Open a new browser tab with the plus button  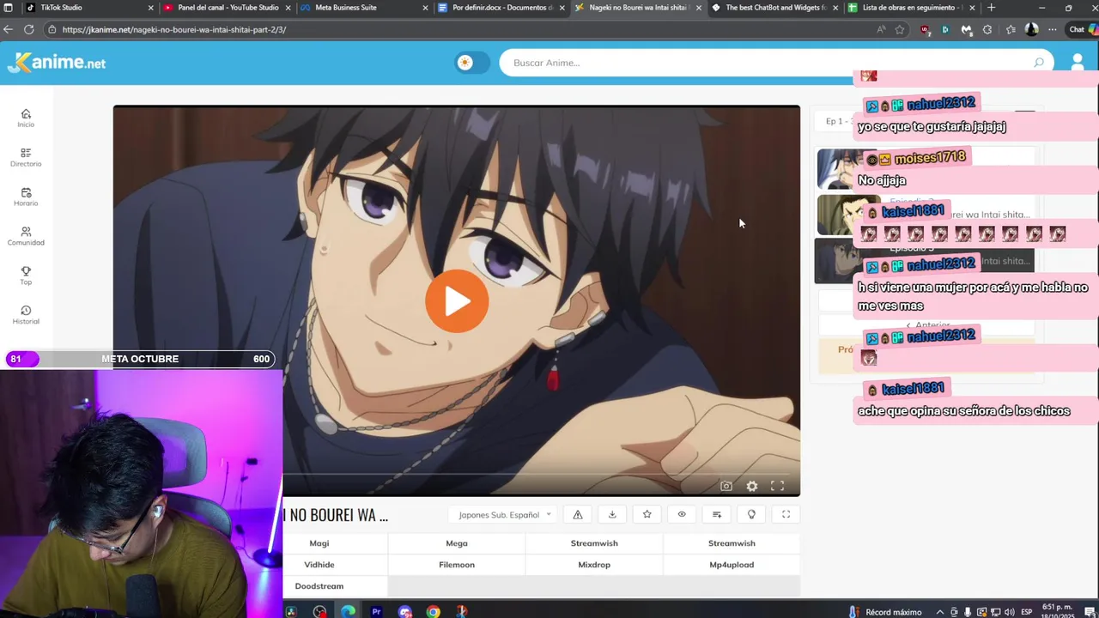tap(992, 8)
